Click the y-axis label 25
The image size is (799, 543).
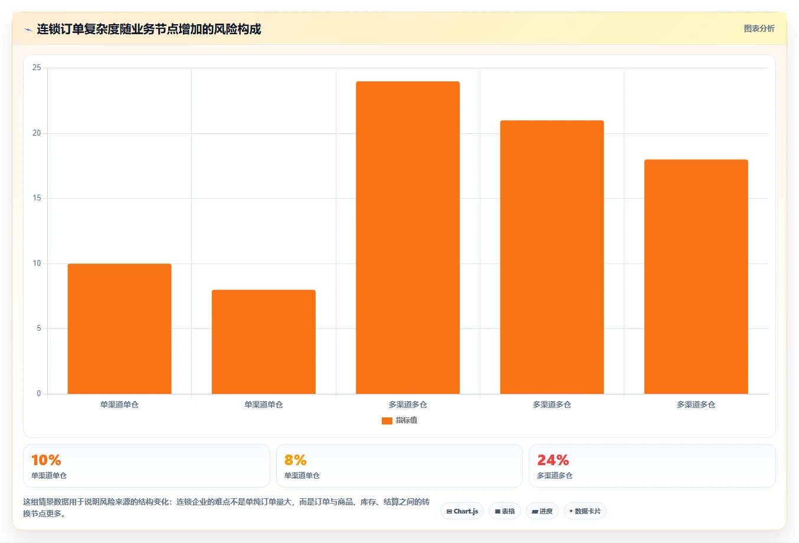pyautogui.click(x=37, y=68)
